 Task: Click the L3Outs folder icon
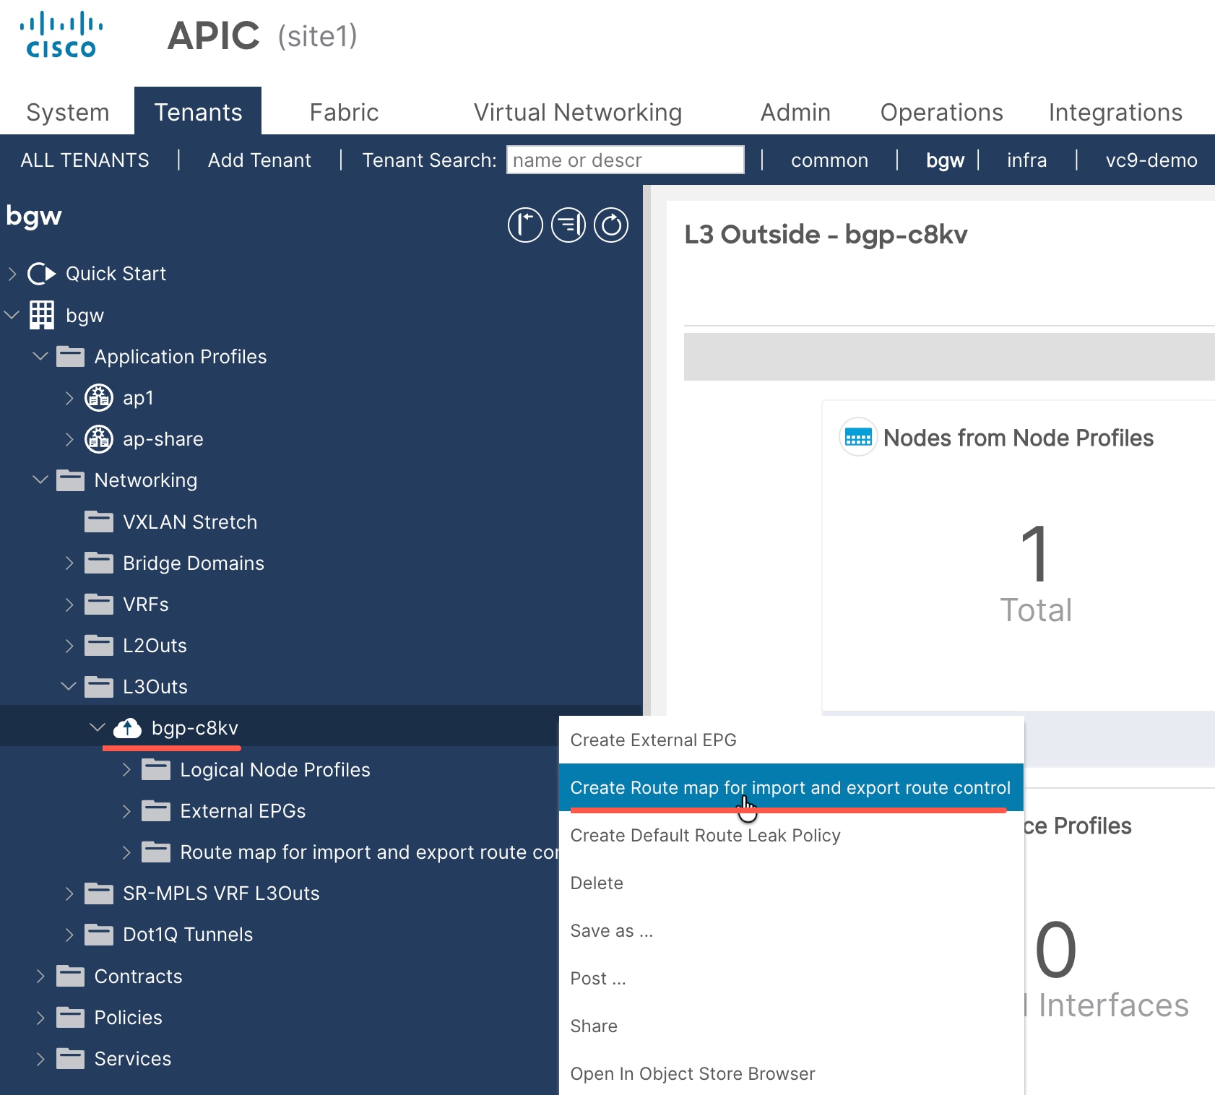point(99,686)
